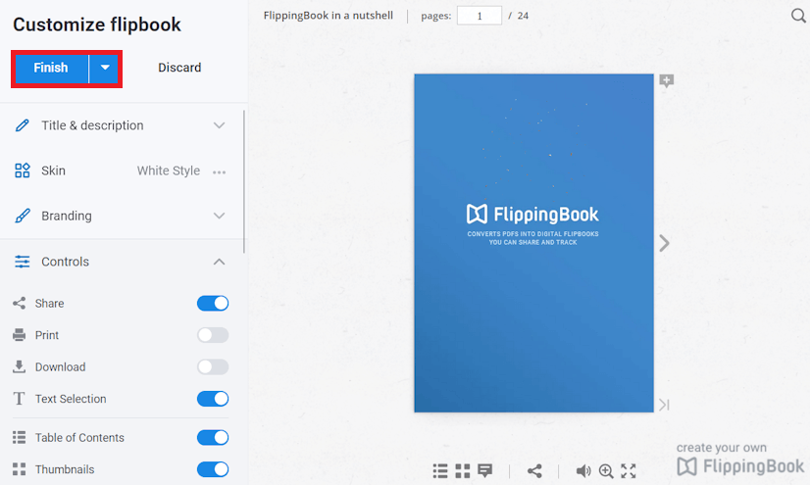Open the Finish button dropdown arrow
Image resolution: width=810 pixels, height=485 pixels.
pos(105,68)
